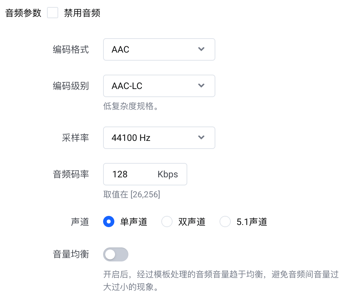Select the 单声道 radio button
This screenshot has width=350, height=300.
tap(109, 221)
